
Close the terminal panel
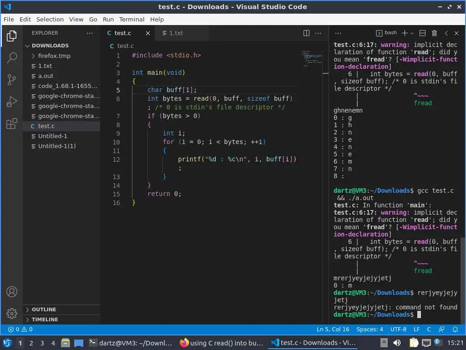coord(456,33)
